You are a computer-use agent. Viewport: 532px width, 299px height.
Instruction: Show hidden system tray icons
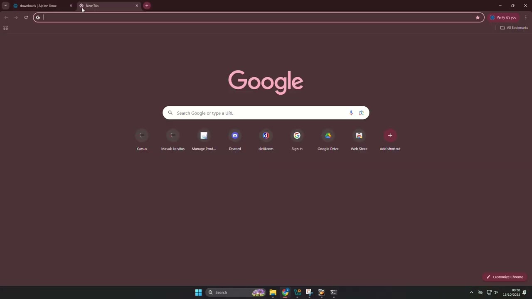(471, 292)
